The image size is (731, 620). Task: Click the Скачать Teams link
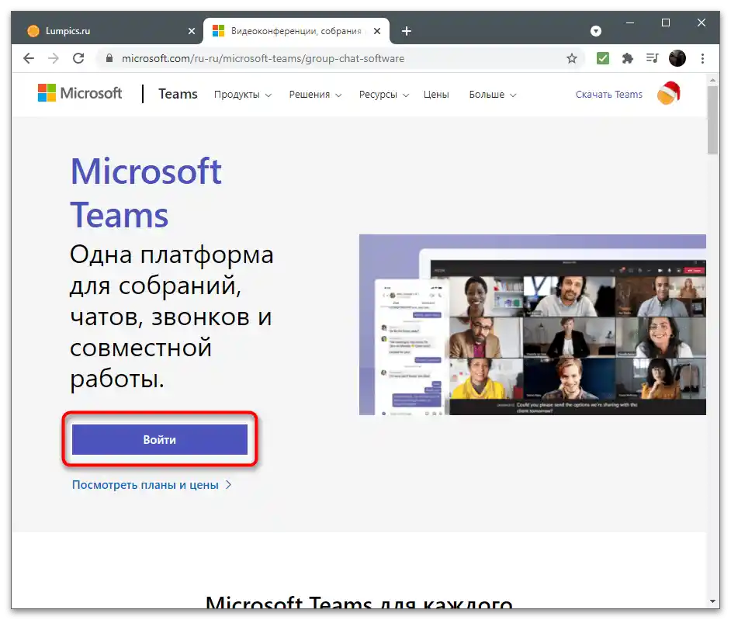608,94
